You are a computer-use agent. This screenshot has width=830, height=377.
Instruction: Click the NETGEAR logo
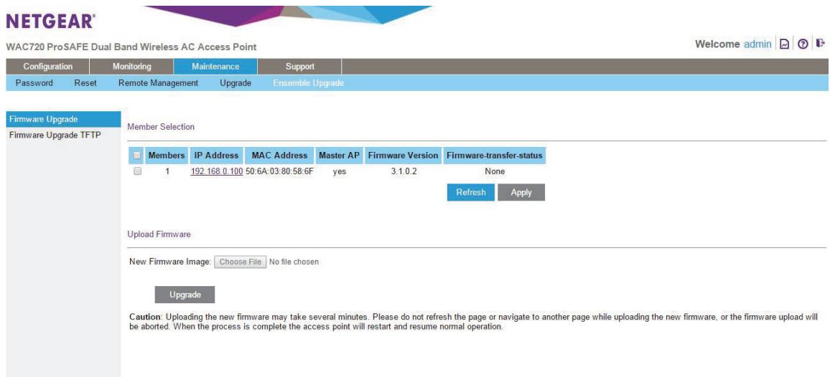51,22
